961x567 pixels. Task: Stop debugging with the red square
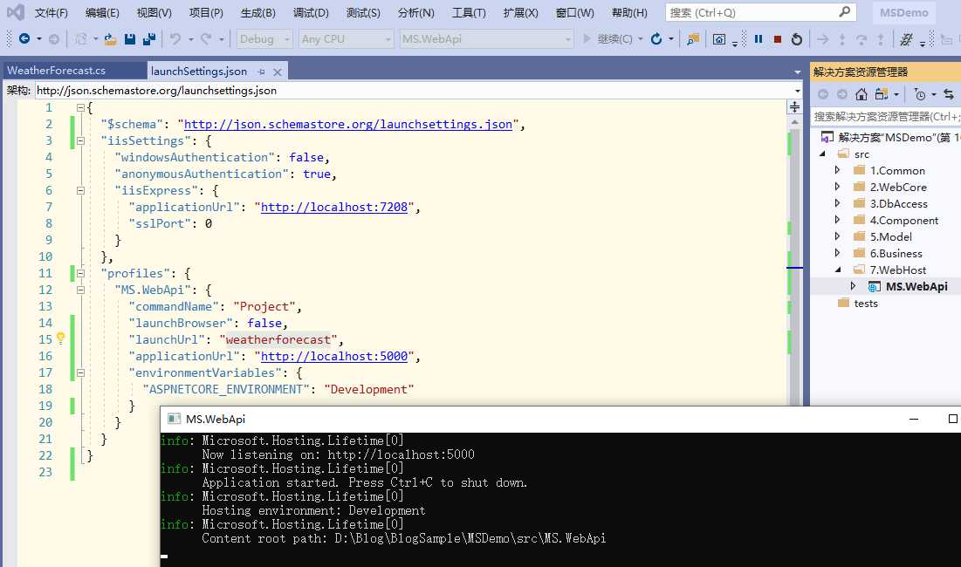(778, 39)
